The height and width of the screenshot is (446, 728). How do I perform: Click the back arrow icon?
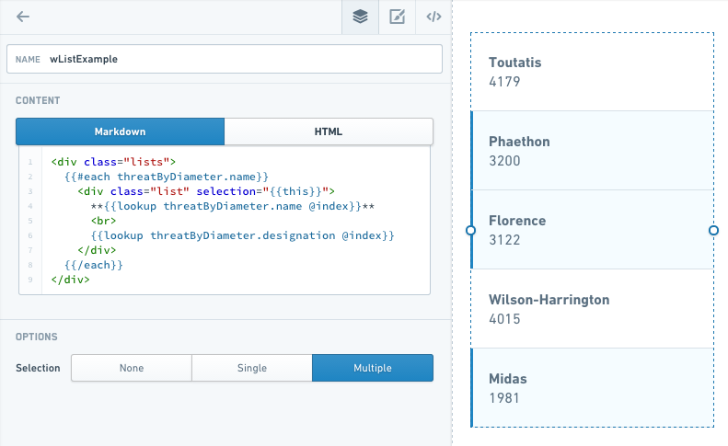tap(23, 17)
